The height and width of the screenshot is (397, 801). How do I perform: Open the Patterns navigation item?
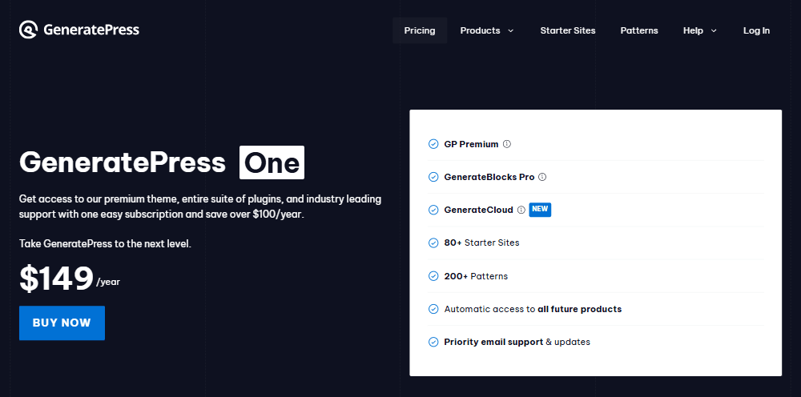tap(639, 30)
